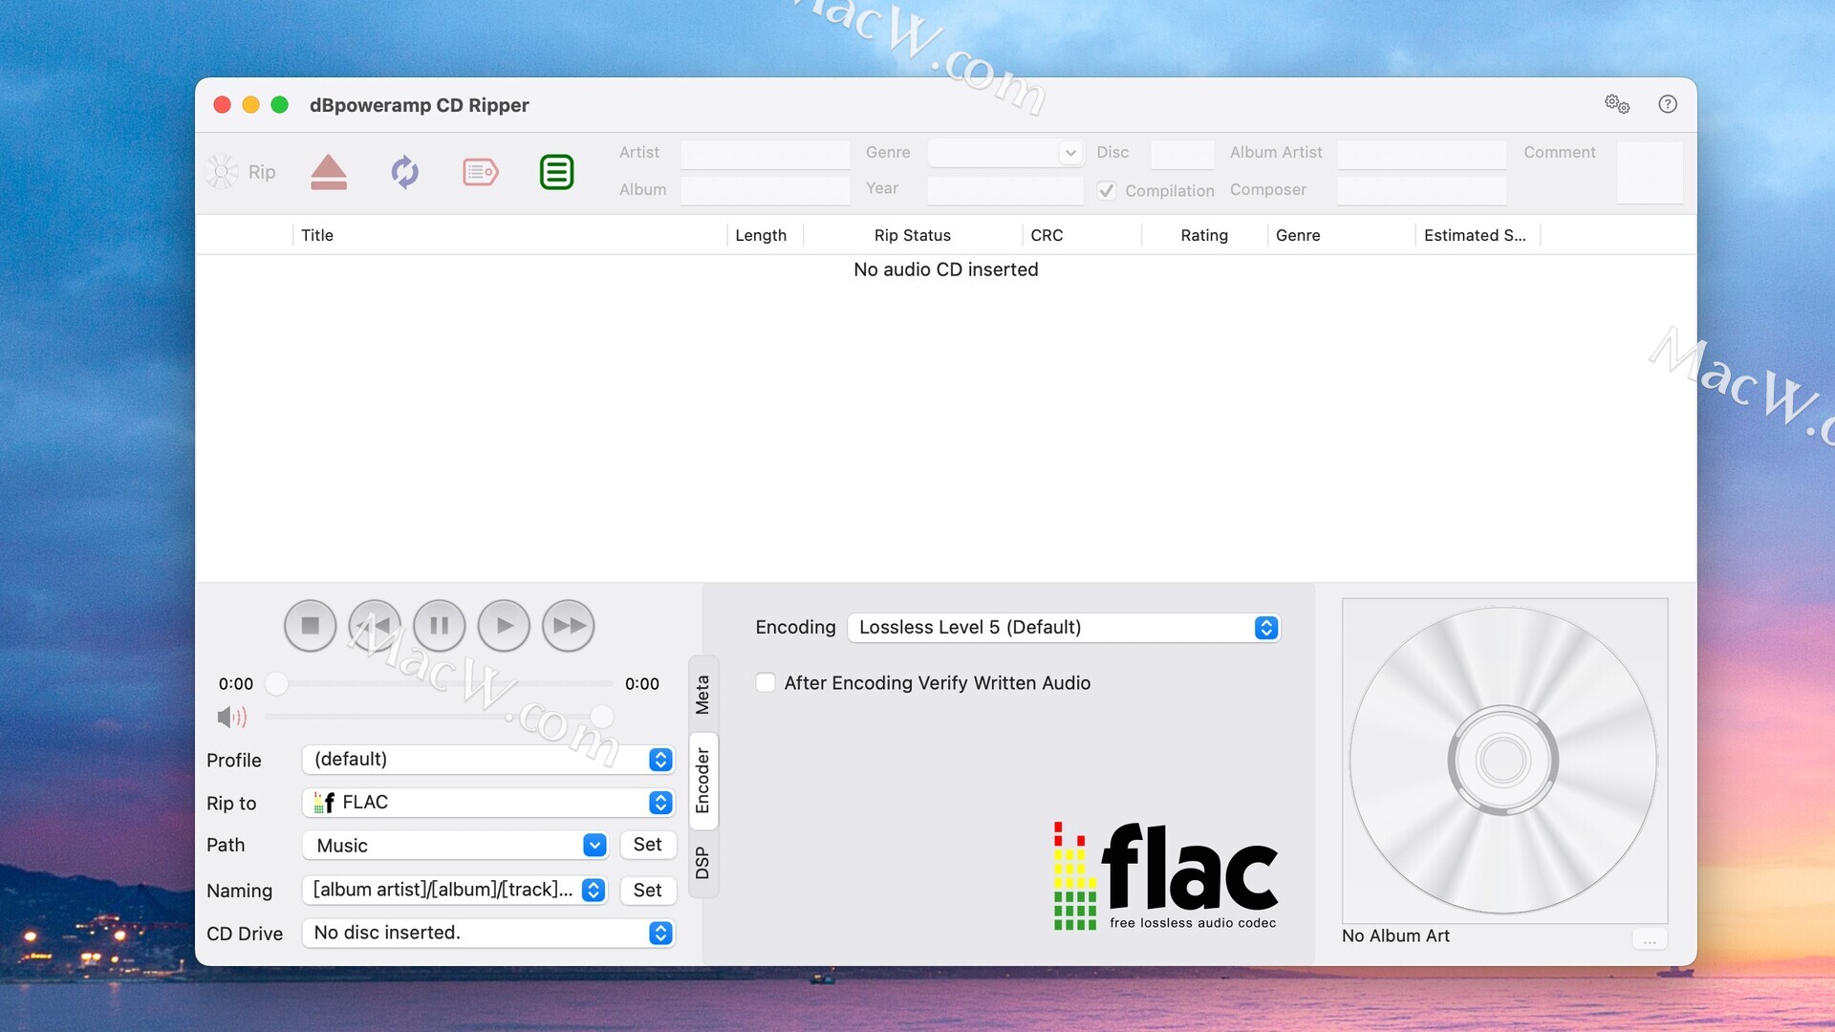The width and height of the screenshot is (1835, 1032).
Task: Click the refresh disc icon
Action: [x=404, y=172]
